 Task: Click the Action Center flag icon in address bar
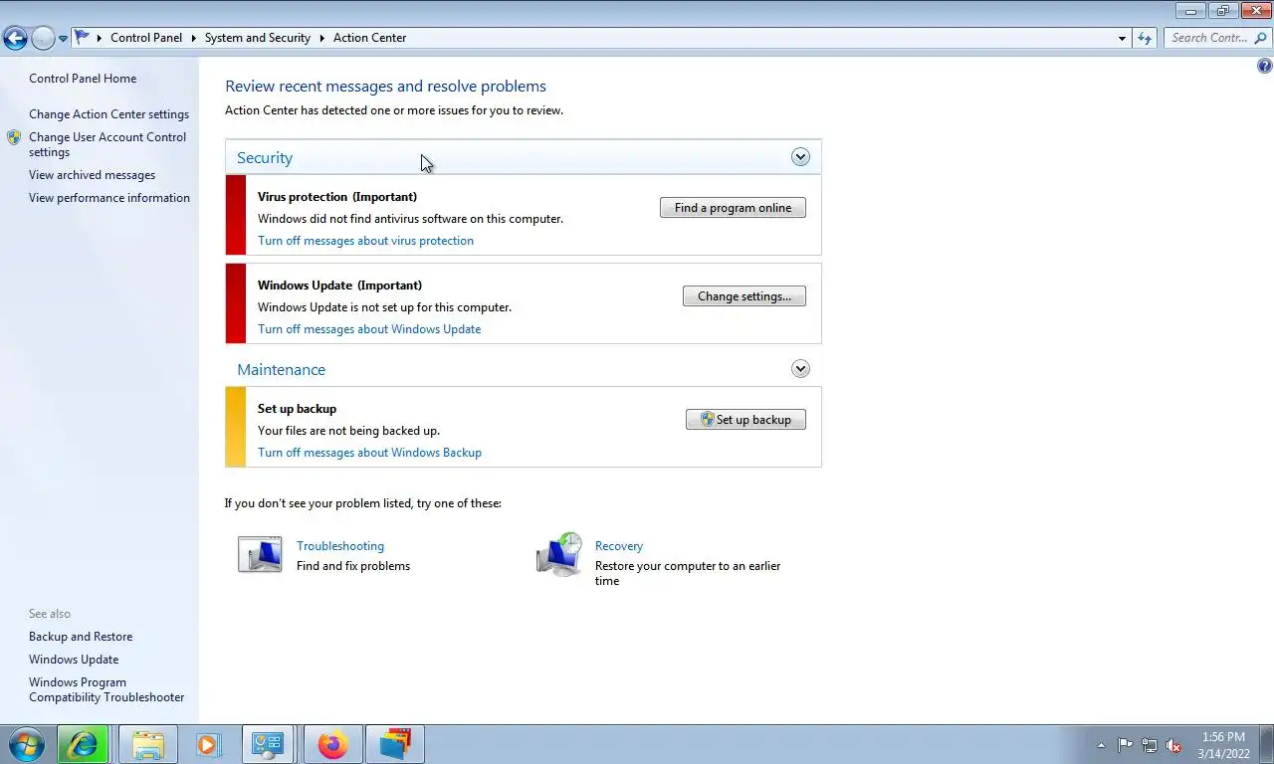(x=83, y=38)
